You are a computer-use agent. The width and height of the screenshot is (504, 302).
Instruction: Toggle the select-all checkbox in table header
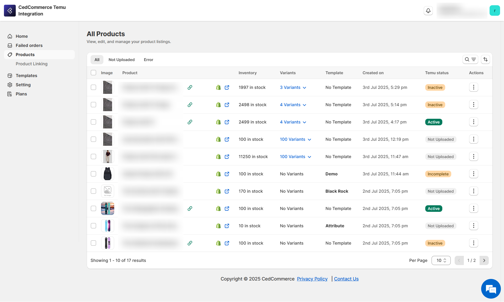click(x=93, y=73)
